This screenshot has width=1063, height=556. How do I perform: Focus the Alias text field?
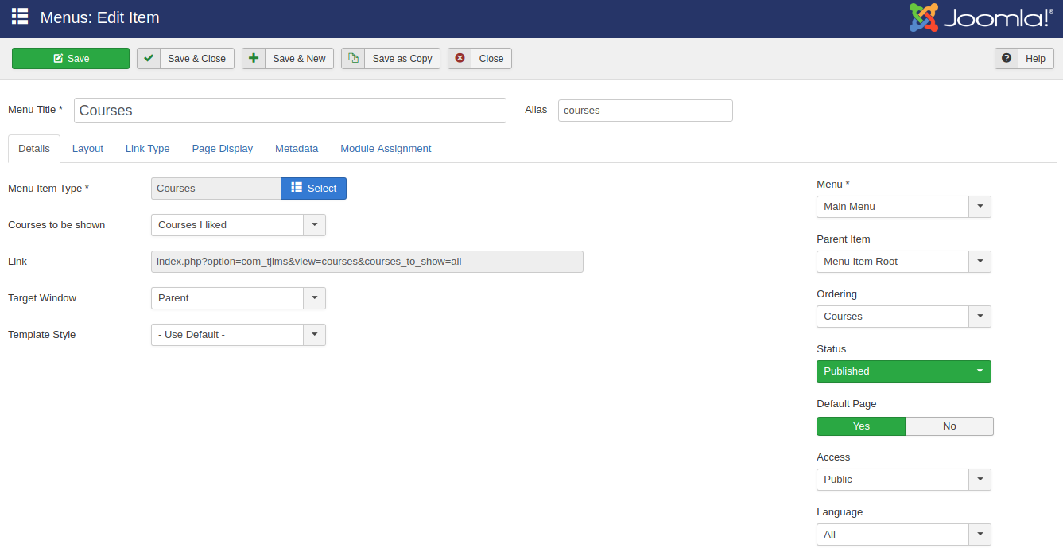(x=645, y=111)
